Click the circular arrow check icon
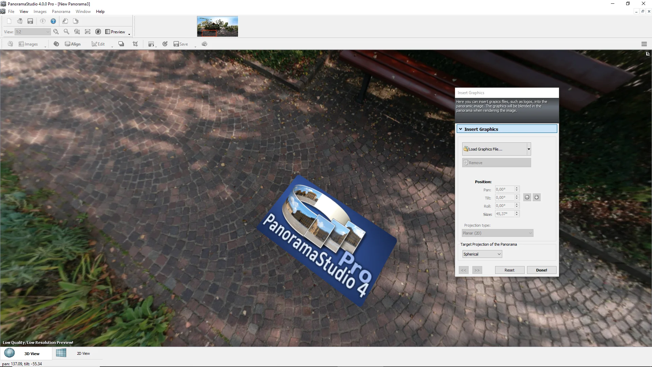The height and width of the screenshot is (367, 652). pos(165,44)
